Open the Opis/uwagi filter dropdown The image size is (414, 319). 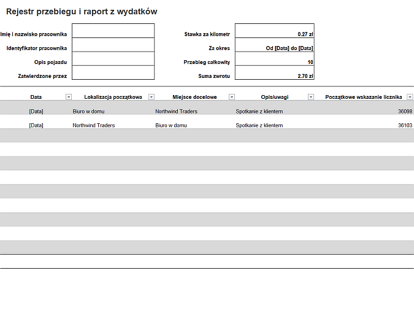point(311,97)
